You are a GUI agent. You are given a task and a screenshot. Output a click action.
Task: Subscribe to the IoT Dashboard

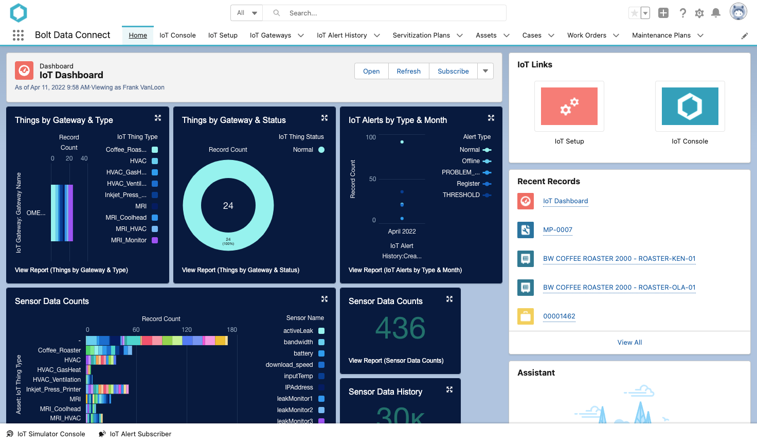click(453, 71)
